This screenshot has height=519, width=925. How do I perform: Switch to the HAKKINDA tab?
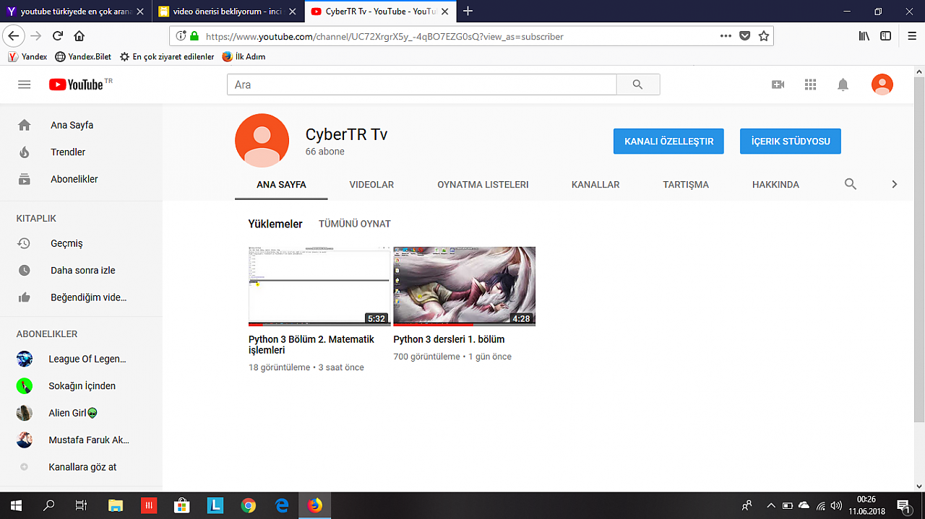pyautogui.click(x=775, y=185)
